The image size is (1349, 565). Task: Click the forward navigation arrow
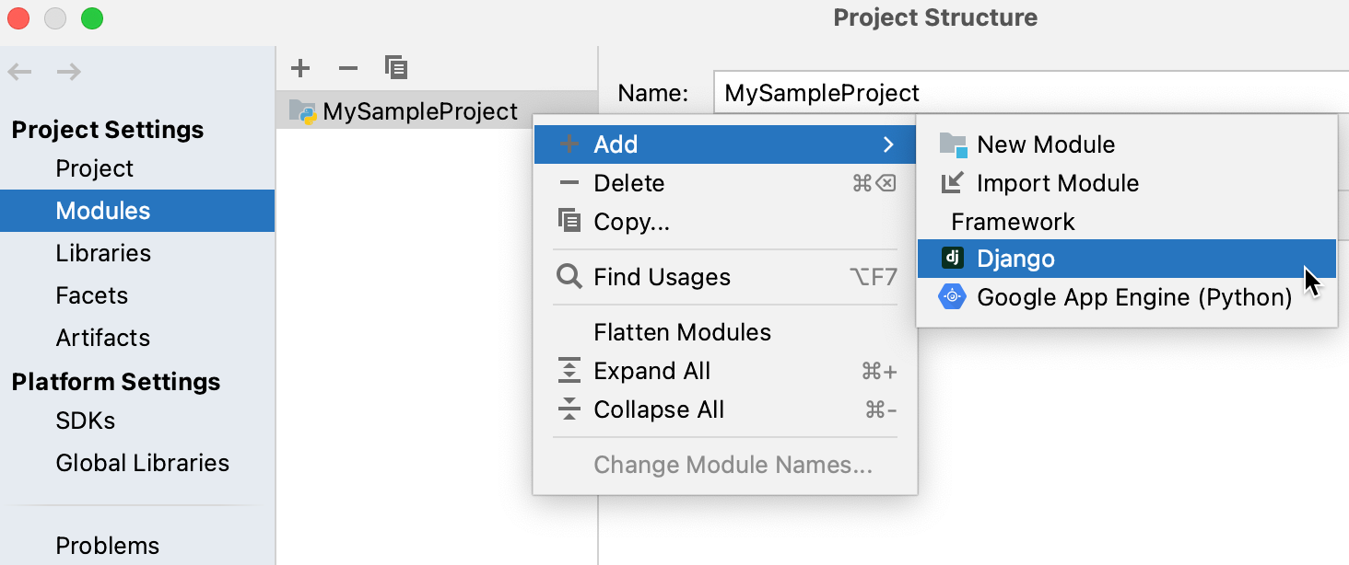(x=69, y=72)
